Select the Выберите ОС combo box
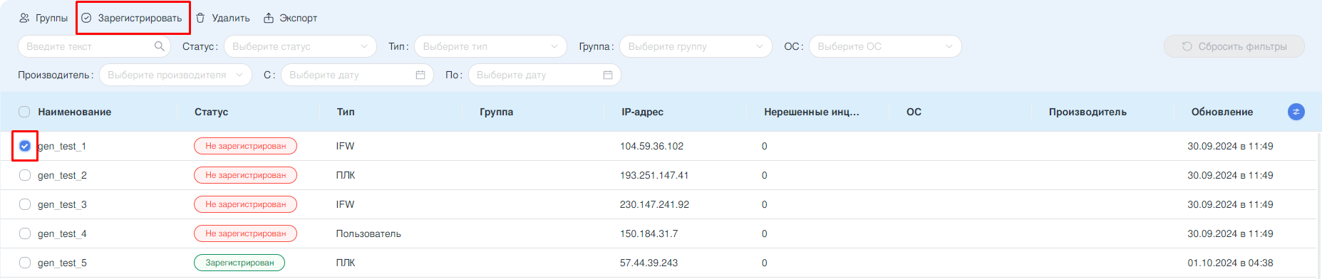The image size is (1322, 279). (x=885, y=46)
